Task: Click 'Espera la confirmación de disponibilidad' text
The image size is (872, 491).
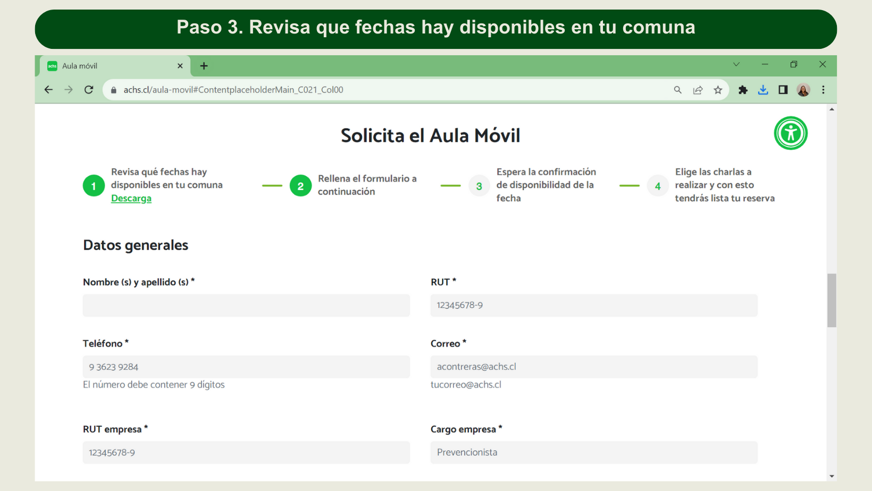Action: pos(546,185)
